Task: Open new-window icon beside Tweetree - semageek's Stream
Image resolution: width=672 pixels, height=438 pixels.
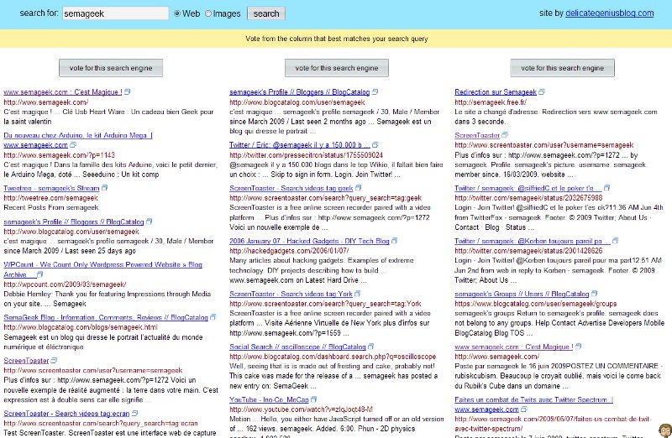Action: click(x=104, y=187)
